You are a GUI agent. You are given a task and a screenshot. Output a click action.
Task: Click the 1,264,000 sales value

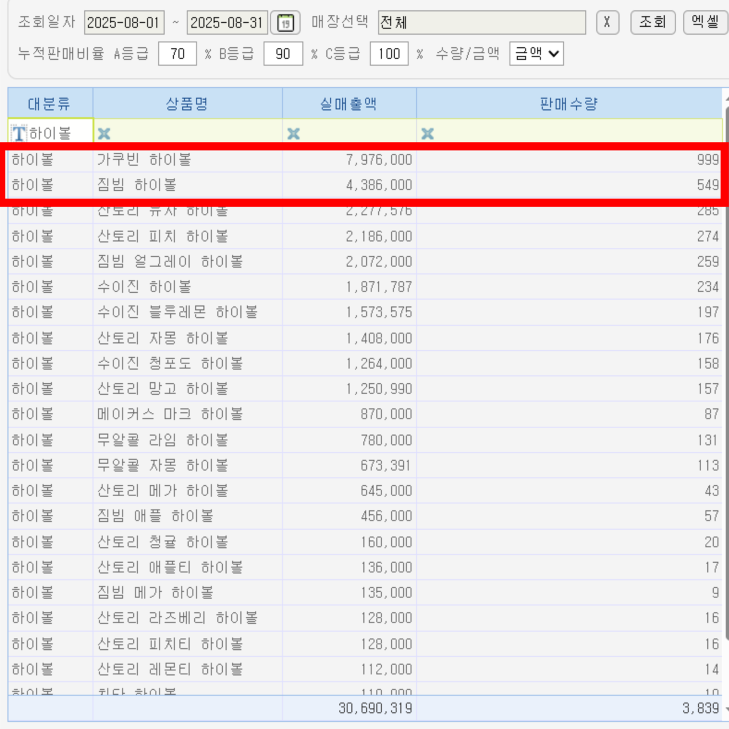pos(379,363)
